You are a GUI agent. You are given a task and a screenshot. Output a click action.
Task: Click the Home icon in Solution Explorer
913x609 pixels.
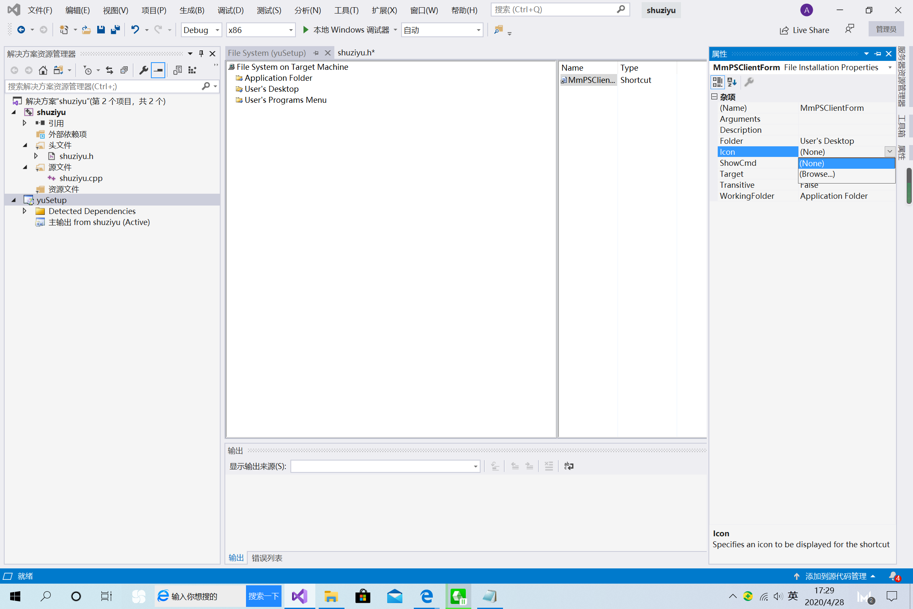click(43, 70)
